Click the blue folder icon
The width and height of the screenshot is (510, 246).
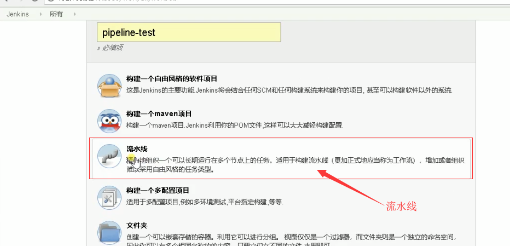pos(109,233)
